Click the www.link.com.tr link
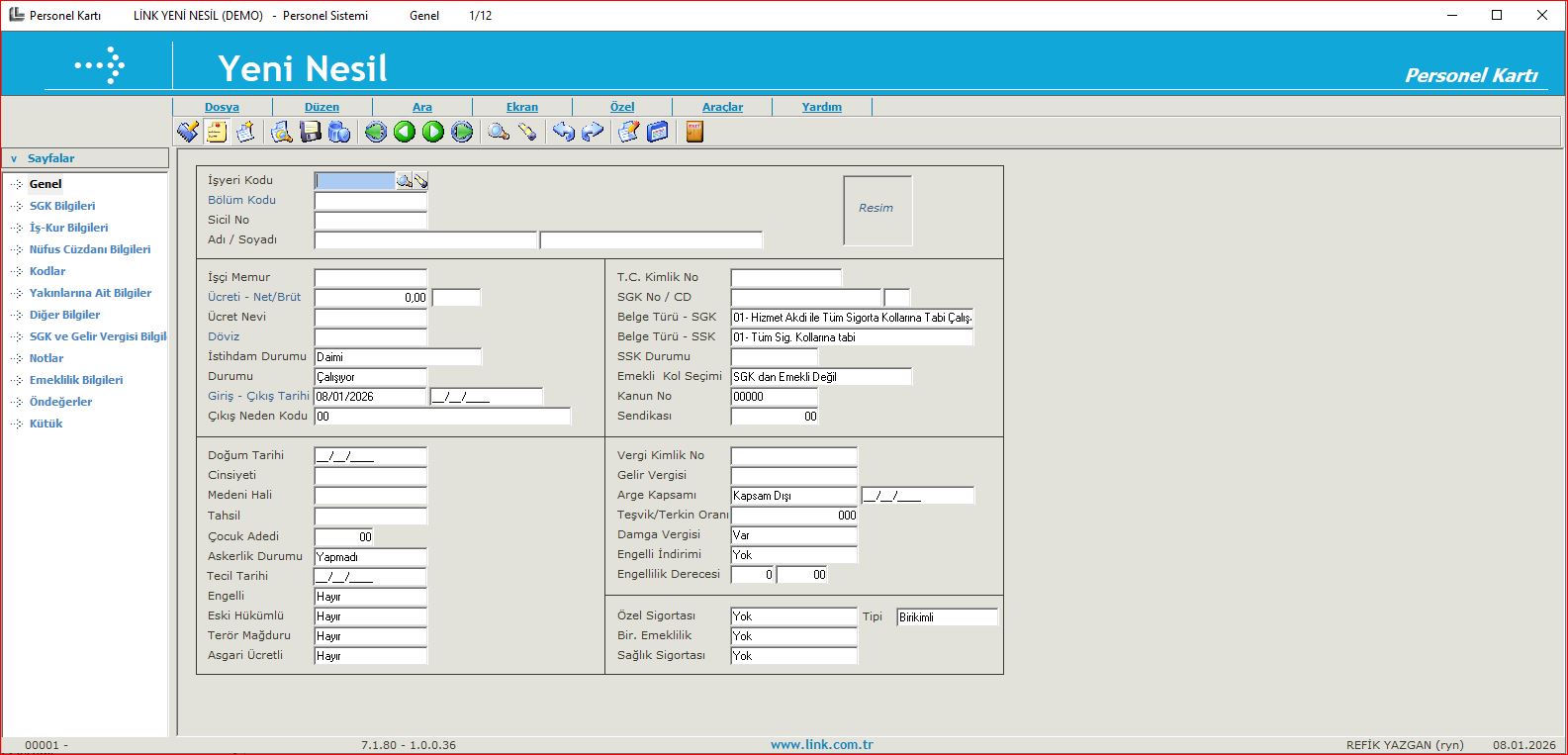The width and height of the screenshot is (1568, 755). click(x=821, y=744)
